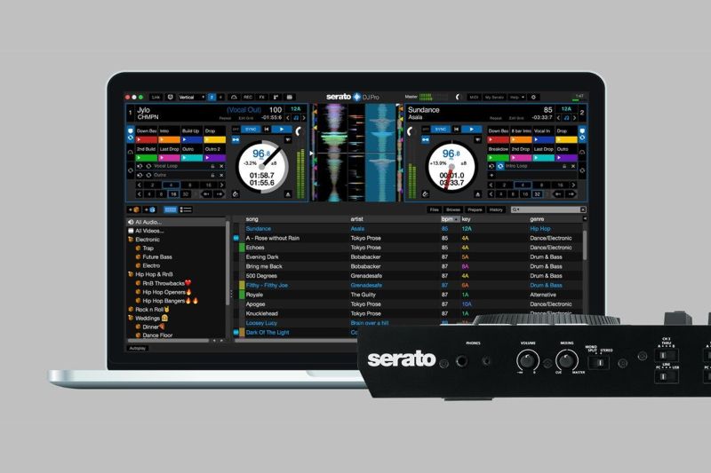Viewport: 711px width, 473px height.
Task: Open the quantize settings icon in top toolbar
Action: point(170,97)
